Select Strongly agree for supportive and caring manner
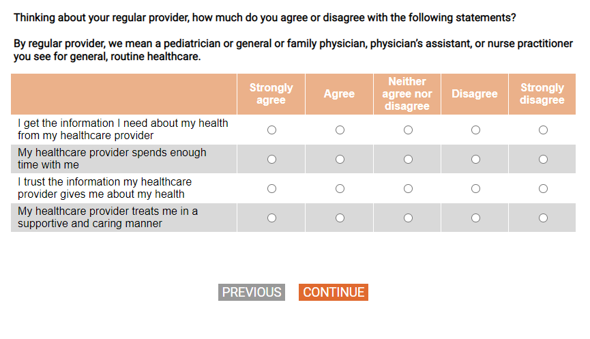 (271, 218)
